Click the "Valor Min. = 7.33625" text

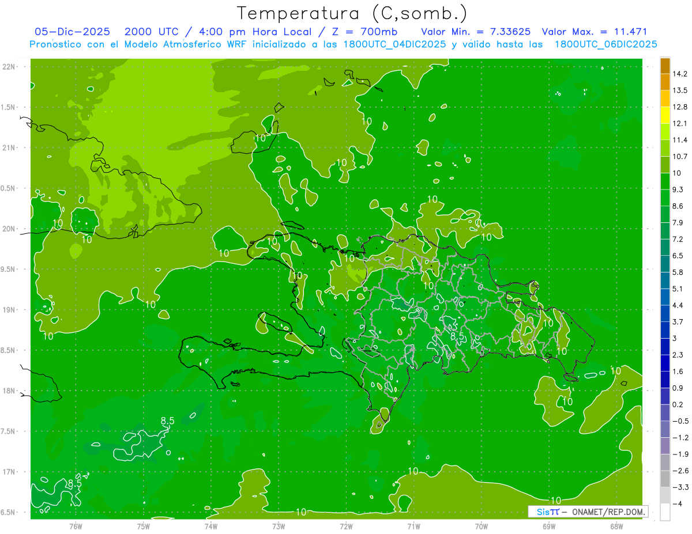point(476,32)
